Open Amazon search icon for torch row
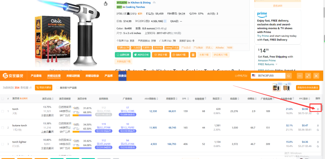Viewport: 325px width, 159px height. click(x=318, y=109)
